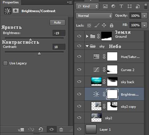Click the Contrast value field
Image resolution: width=149 pixels, height=135 pixels.
coord(59,47)
